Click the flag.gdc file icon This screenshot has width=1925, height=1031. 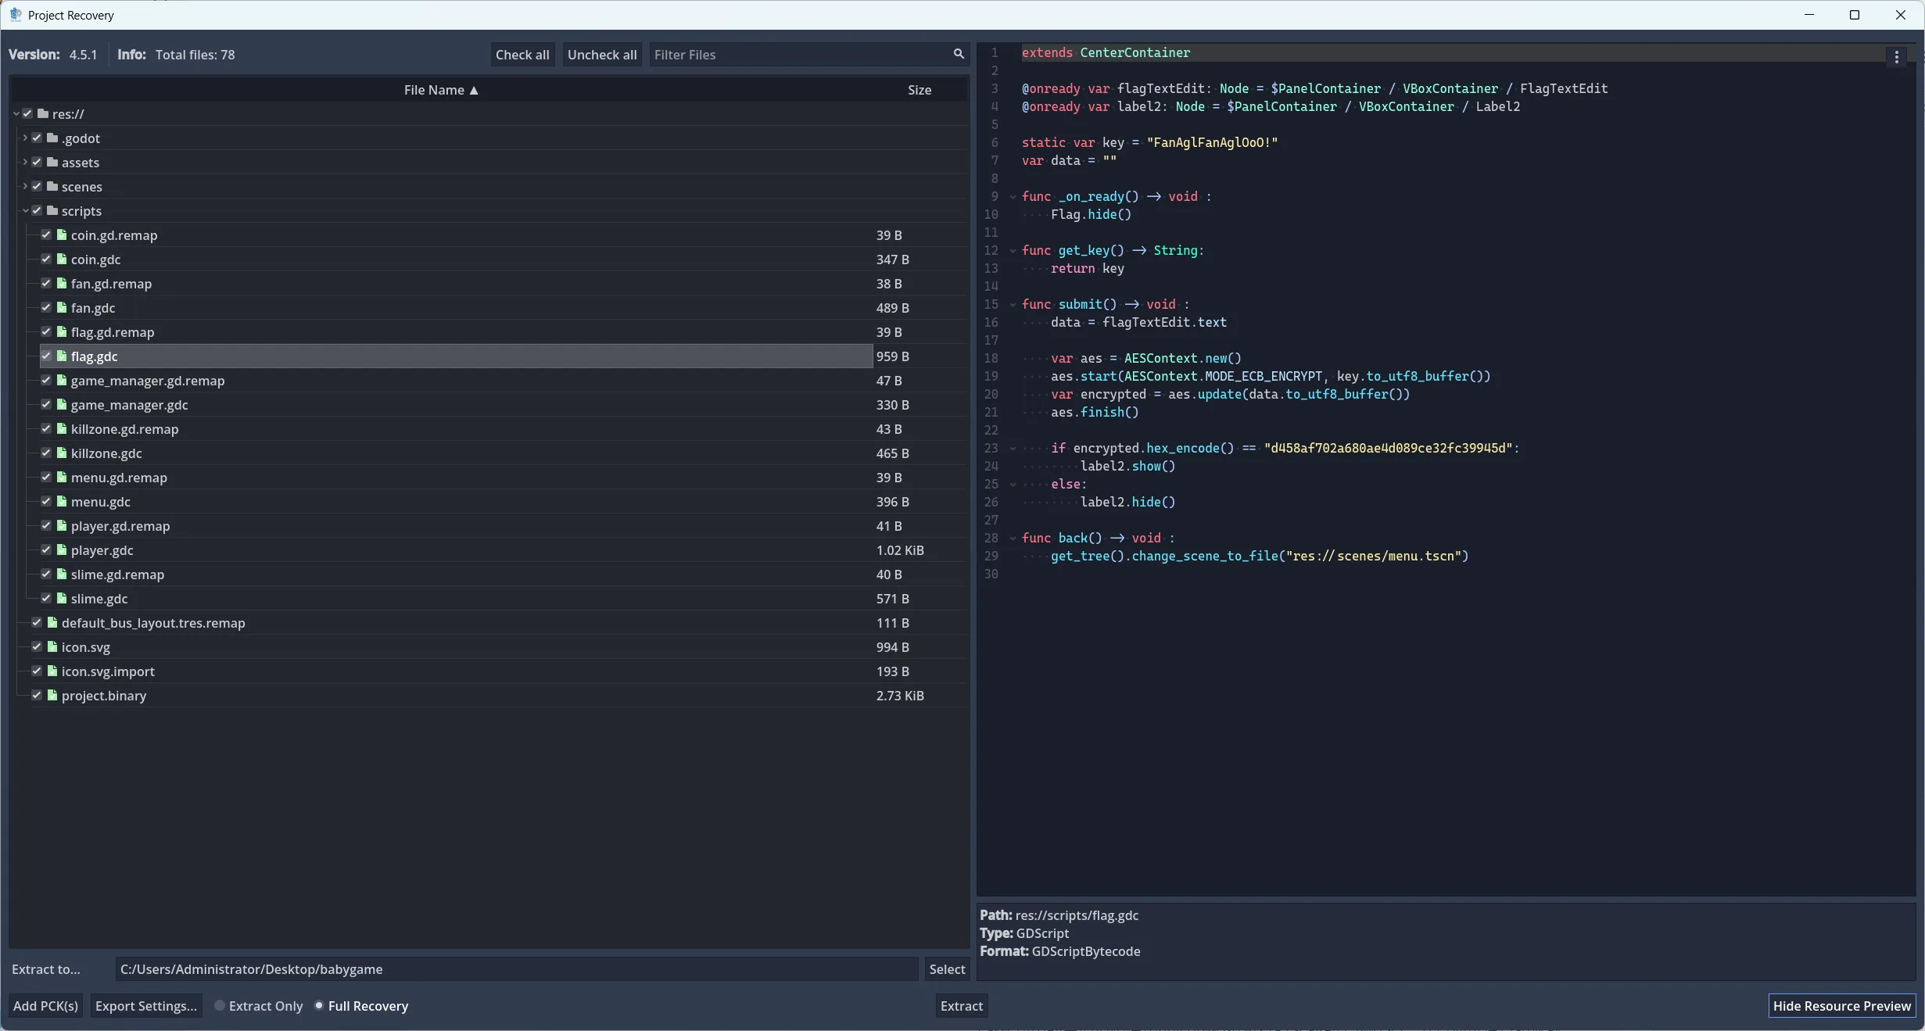pyautogui.click(x=62, y=356)
